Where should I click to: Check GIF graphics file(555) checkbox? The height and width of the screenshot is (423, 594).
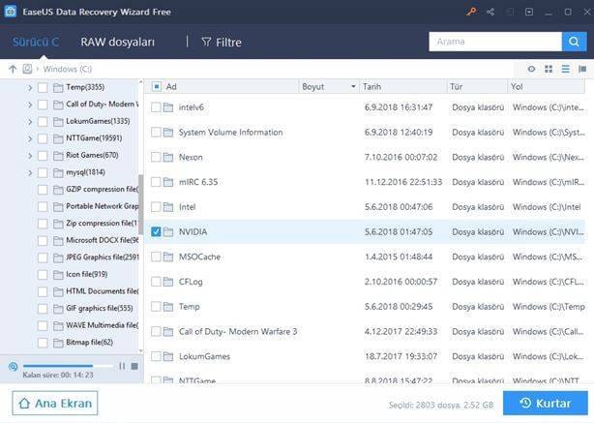pos(43,309)
